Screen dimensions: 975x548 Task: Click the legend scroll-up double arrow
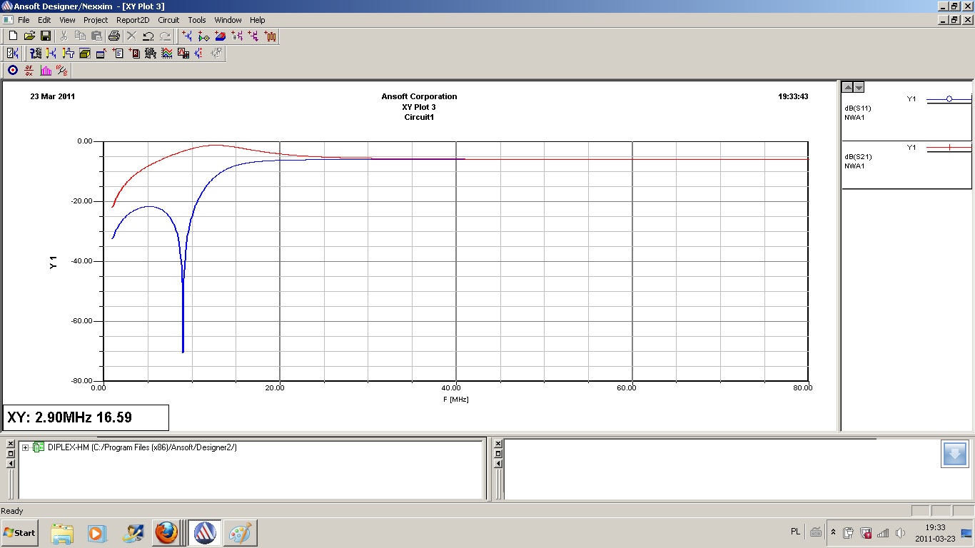click(847, 87)
